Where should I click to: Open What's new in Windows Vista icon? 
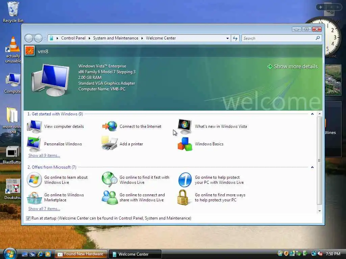[x=185, y=126]
